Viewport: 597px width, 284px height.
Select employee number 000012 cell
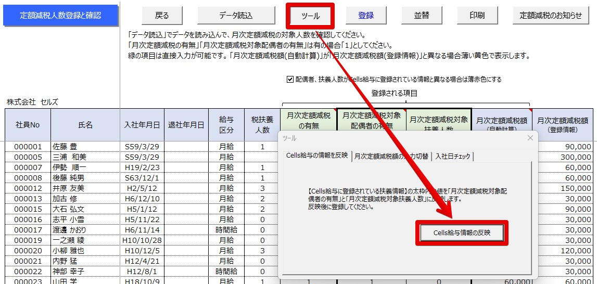(28, 188)
